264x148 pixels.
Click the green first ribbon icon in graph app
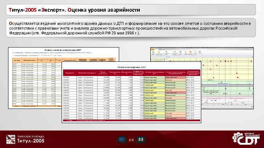153,52
